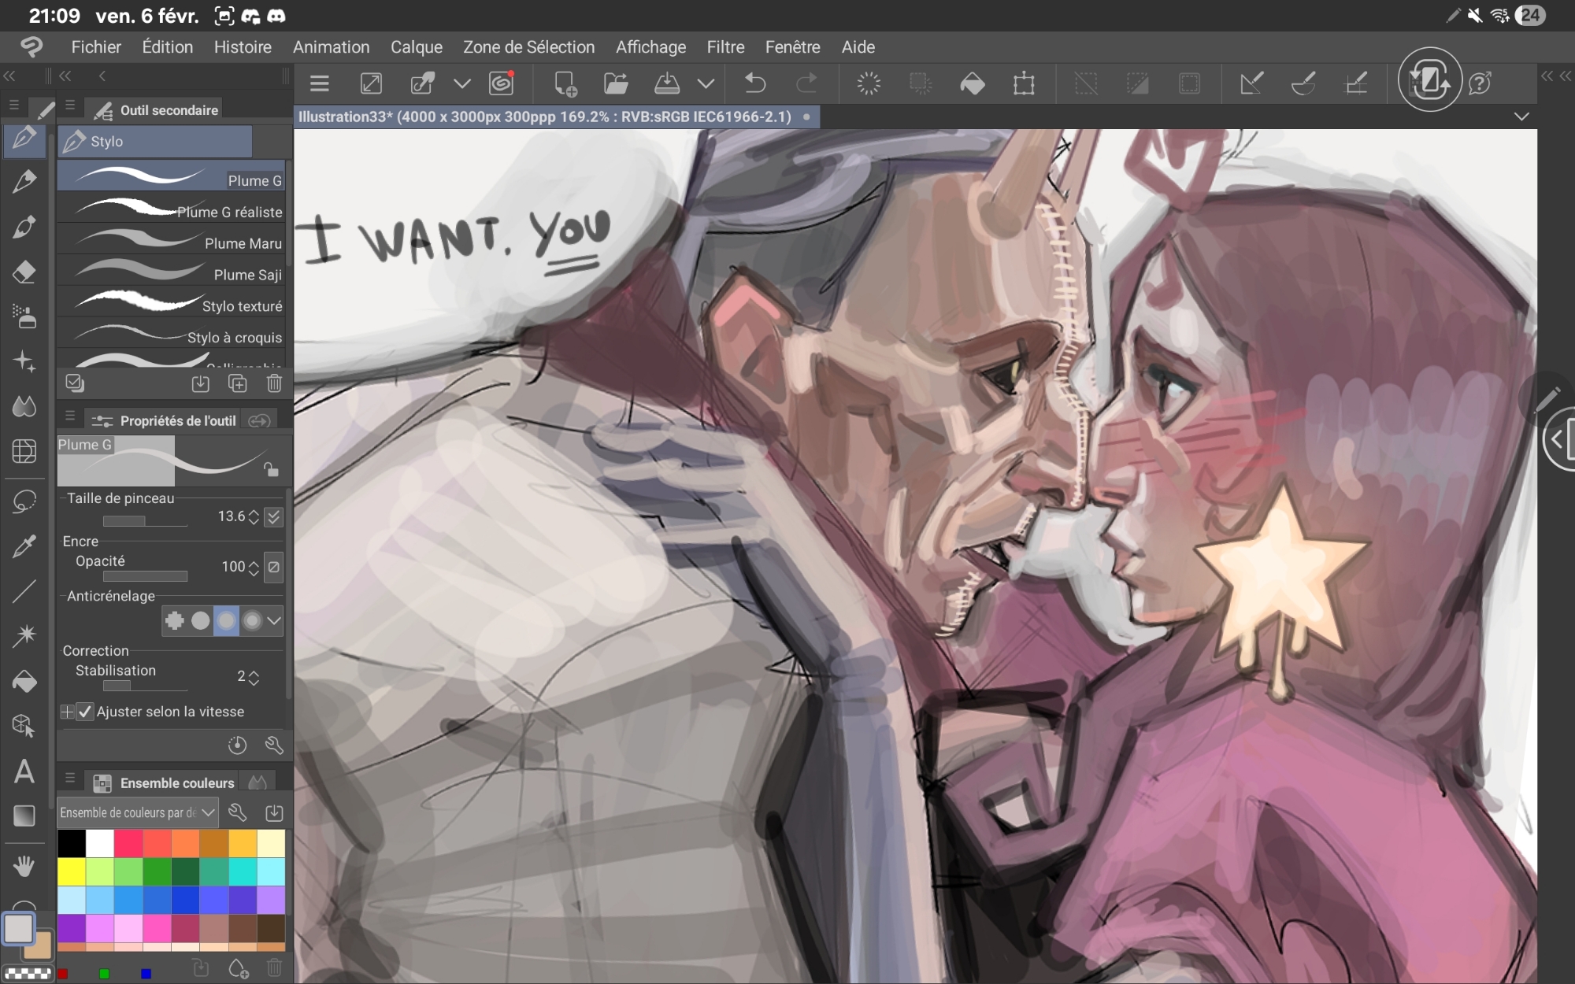1575x984 pixels.
Task: Select the Lasso selection tool
Action: pos(24,501)
